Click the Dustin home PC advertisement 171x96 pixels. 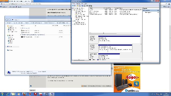coord(127,79)
